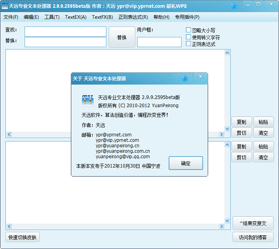Screen dimensions: 279x249
Task: Click email yuanpeirong@vip.qq.com in About dialog
Action: click(x=123, y=156)
